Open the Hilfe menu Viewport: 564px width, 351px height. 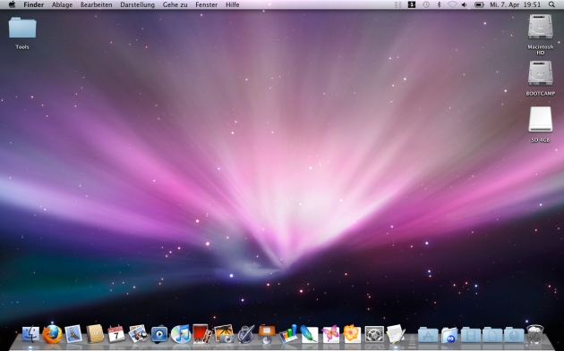tap(233, 4)
